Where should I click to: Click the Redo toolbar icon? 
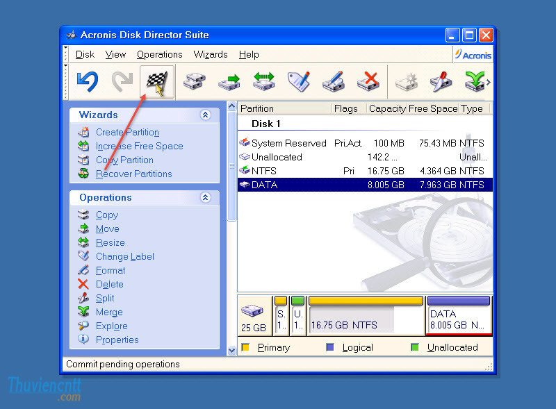(x=122, y=81)
